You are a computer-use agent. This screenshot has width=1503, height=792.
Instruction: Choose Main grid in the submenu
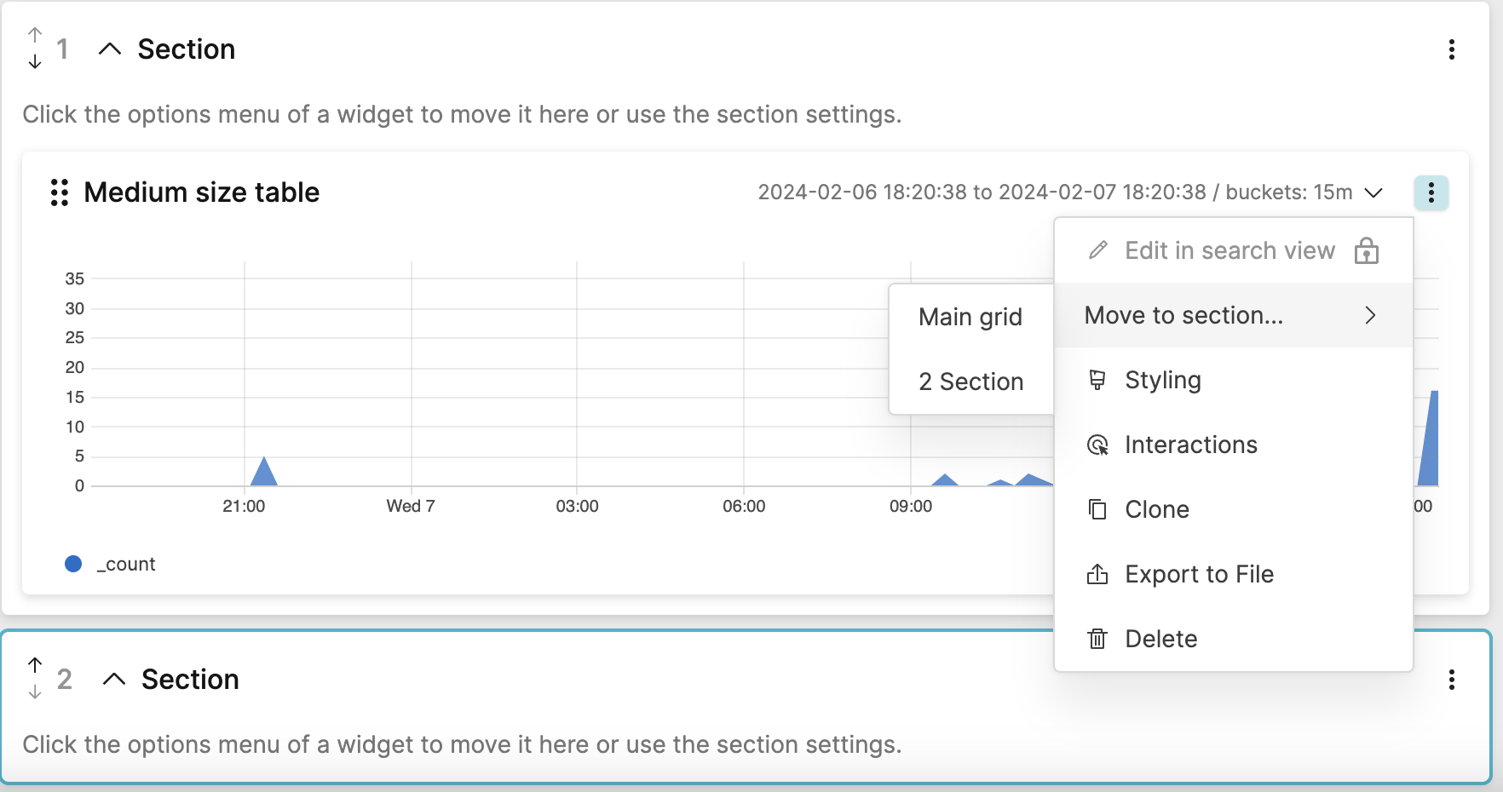click(970, 316)
